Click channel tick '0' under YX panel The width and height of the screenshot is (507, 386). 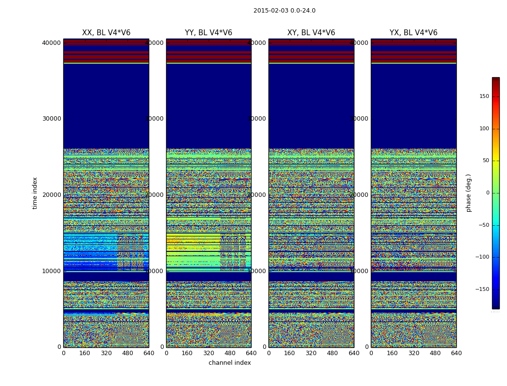pyautogui.click(x=371, y=353)
